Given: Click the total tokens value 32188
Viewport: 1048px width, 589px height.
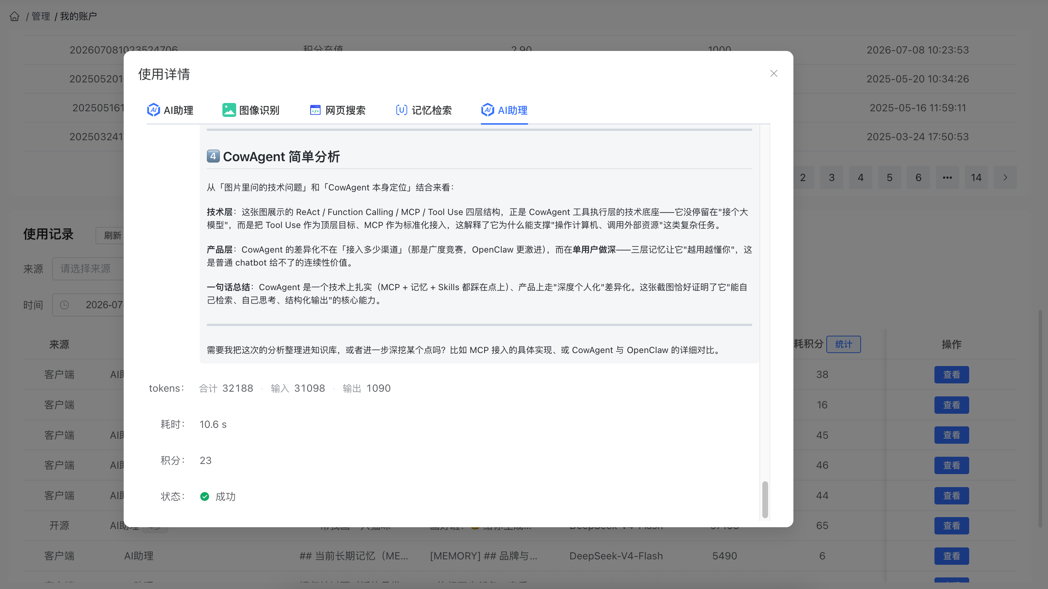Looking at the screenshot, I should coord(238,388).
